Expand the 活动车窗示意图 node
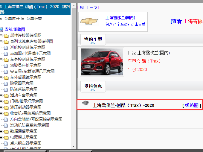Screen dimensions: 203x152 (x=1, y=95)
